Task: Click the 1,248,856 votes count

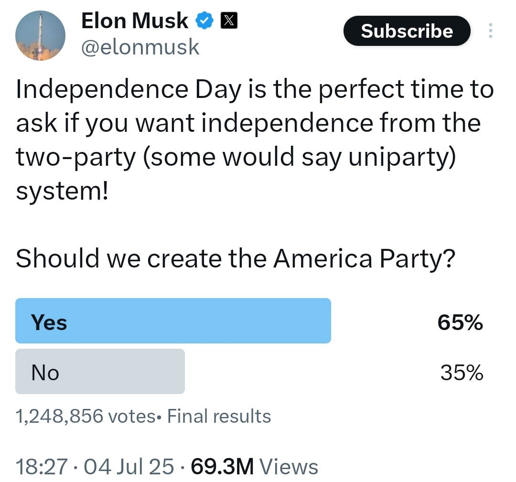Action: [x=86, y=416]
